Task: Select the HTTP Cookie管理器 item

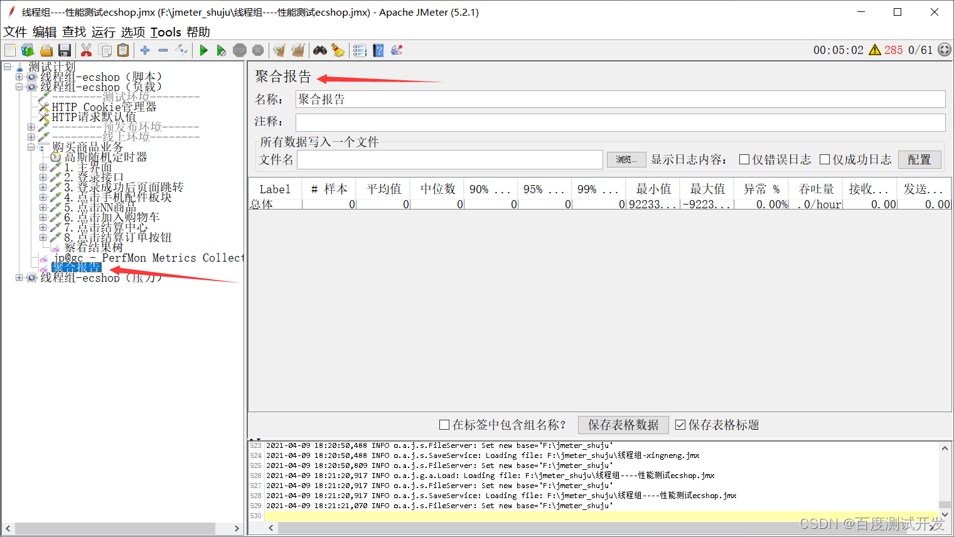Action: point(104,107)
